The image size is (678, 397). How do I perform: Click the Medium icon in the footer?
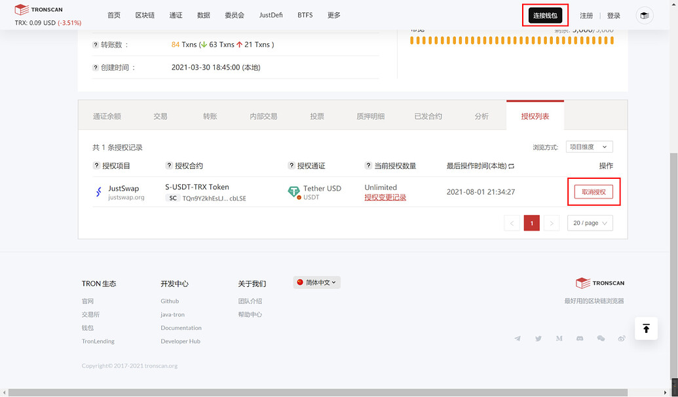(x=559, y=338)
